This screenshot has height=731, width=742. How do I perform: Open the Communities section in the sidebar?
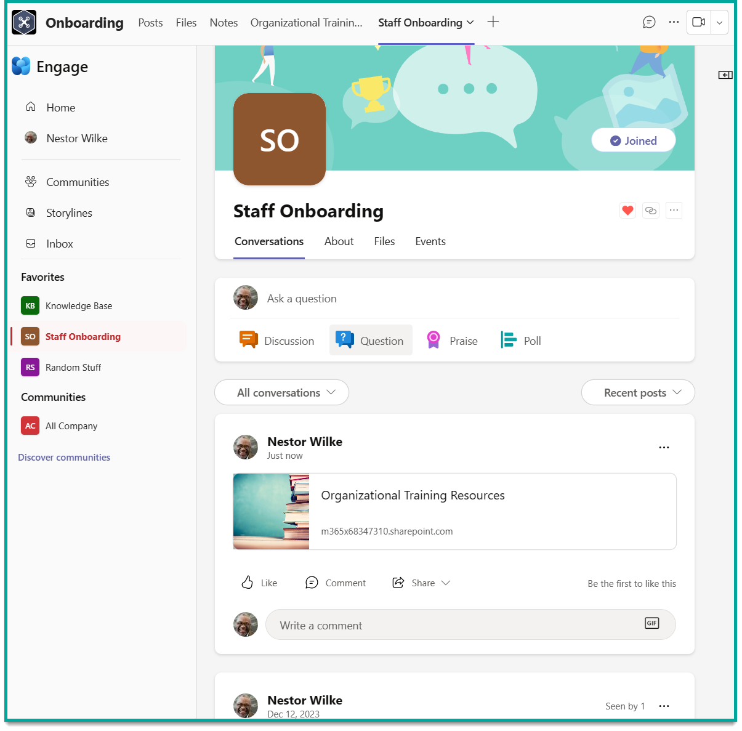coord(77,182)
